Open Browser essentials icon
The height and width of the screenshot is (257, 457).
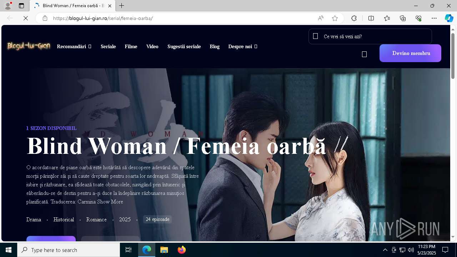click(x=418, y=18)
